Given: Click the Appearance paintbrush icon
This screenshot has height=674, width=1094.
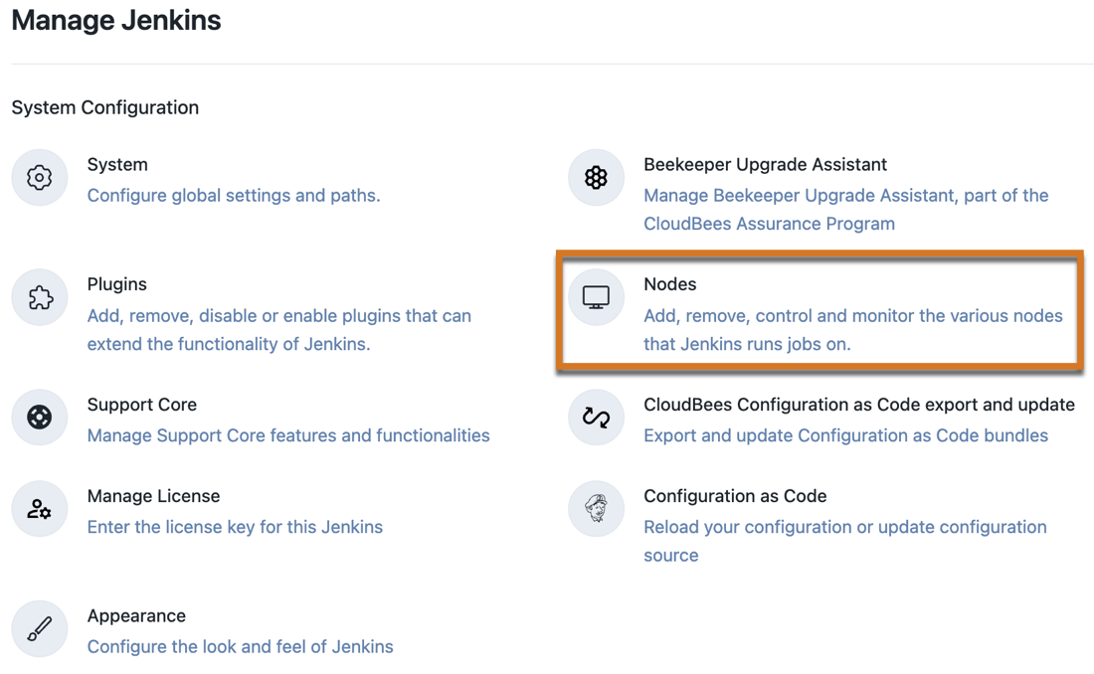Looking at the screenshot, I should (x=39, y=628).
